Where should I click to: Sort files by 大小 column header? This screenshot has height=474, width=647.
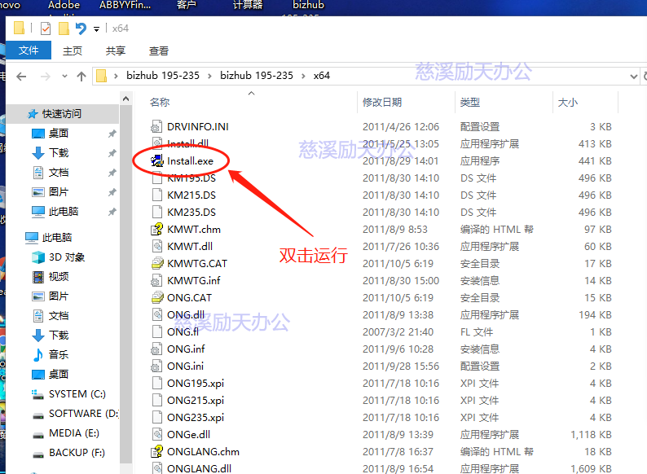pyautogui.click(x=567, y=102)
